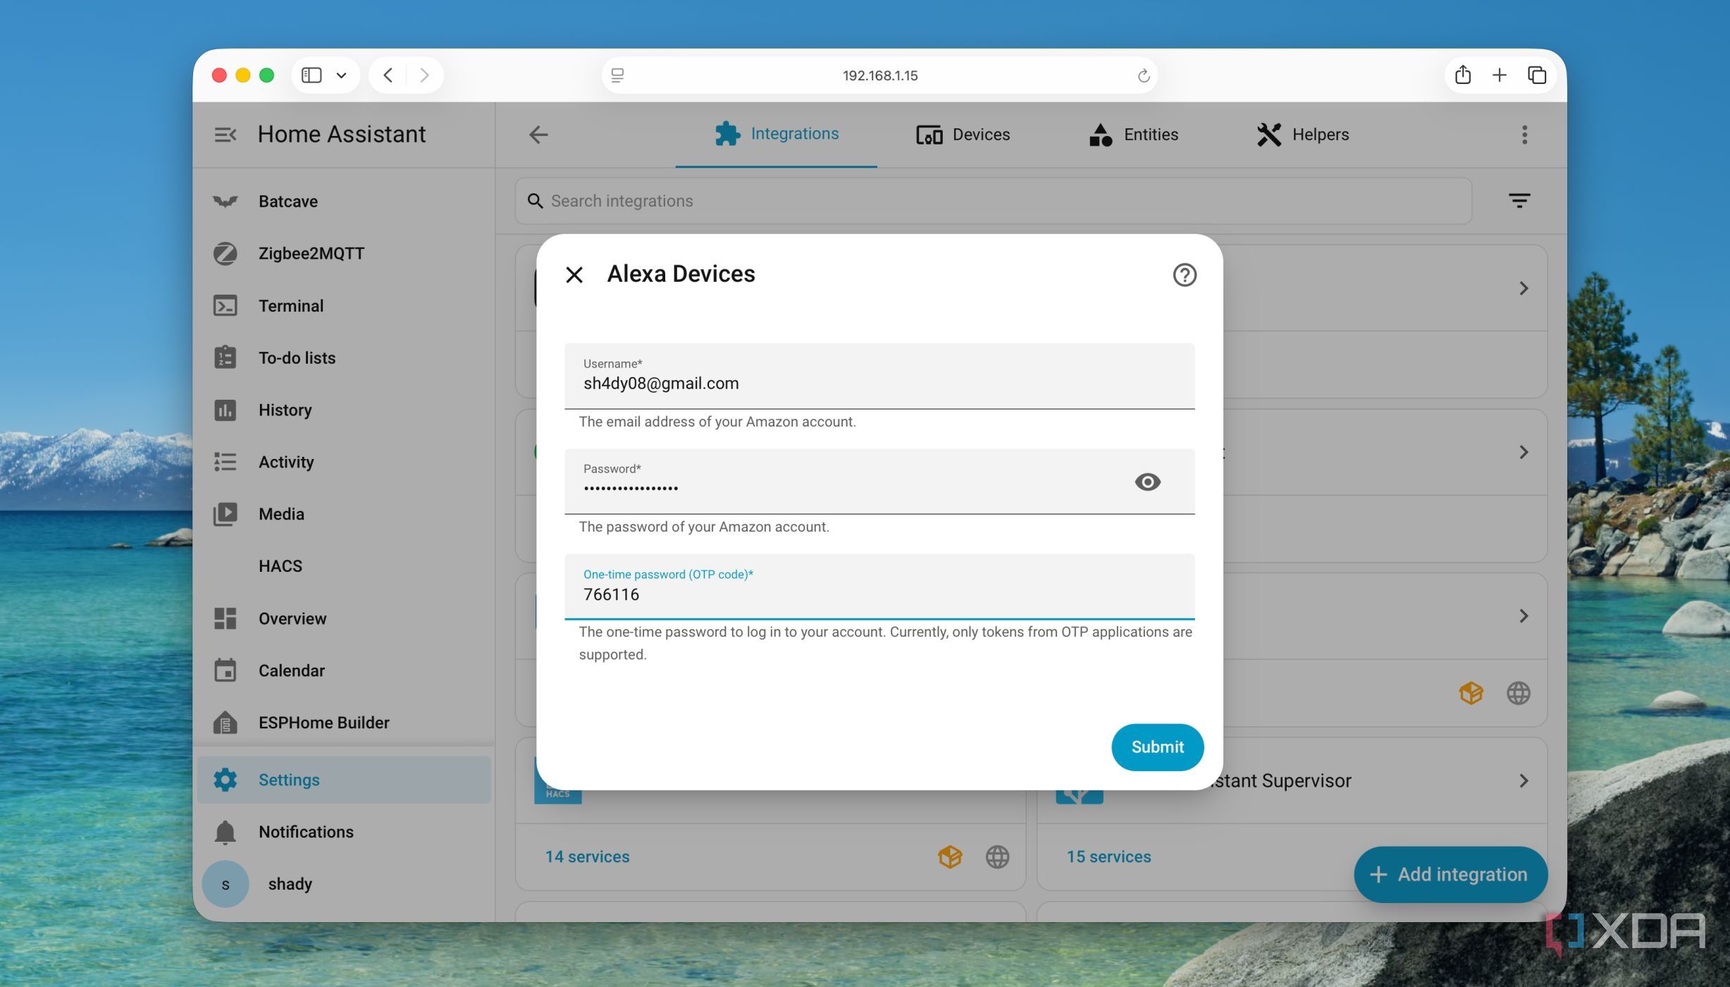The width and height of the screenshot is (1730, 987).
Task: Toggle the Safari sidebar
Action: [311, 75]
